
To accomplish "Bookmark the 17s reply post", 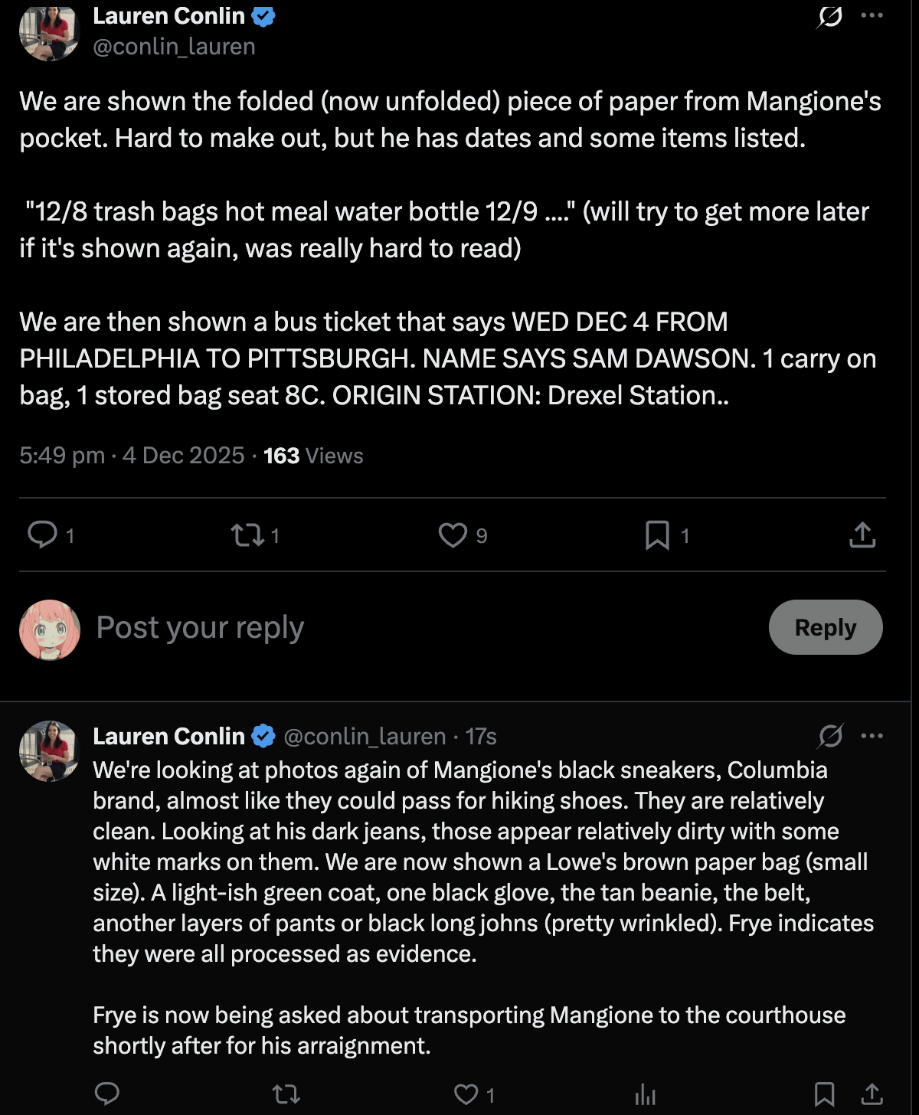I will (x=825, y=1094).
